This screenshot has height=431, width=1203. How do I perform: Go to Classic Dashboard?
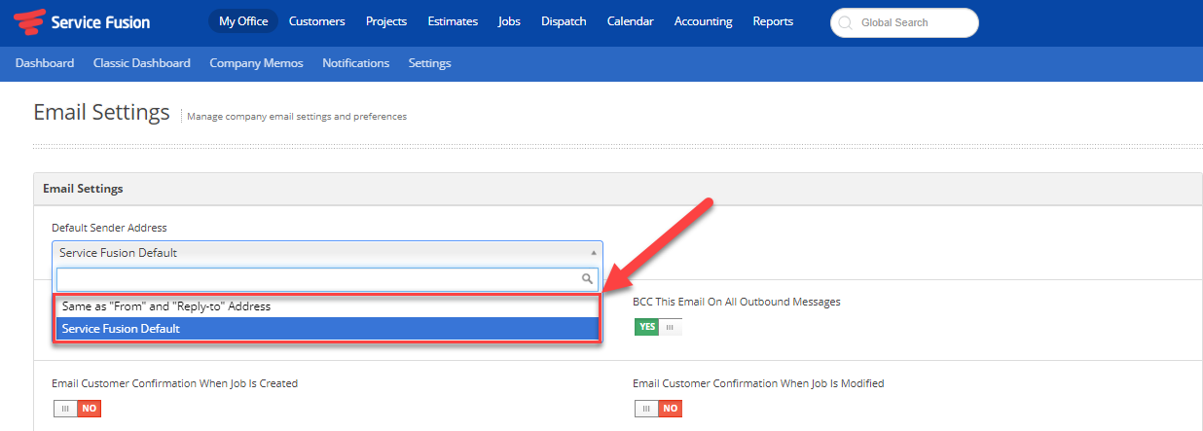point(142,63)
